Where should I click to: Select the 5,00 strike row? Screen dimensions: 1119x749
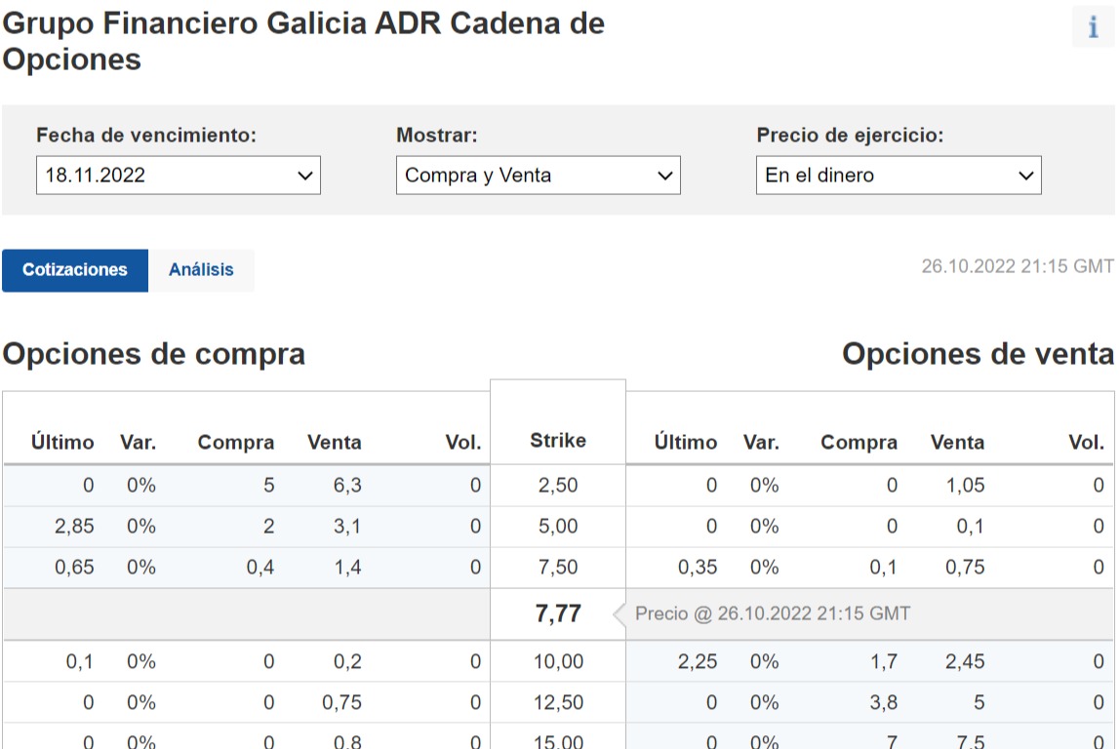coord(558,527)
